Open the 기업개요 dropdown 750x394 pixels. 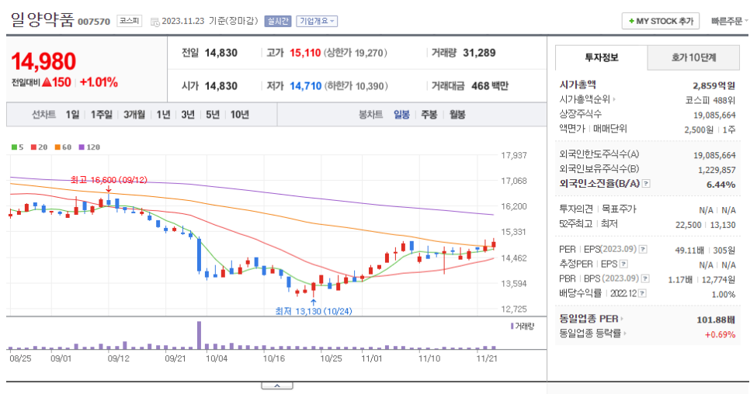pyautogui.click(x=317, y=21)
